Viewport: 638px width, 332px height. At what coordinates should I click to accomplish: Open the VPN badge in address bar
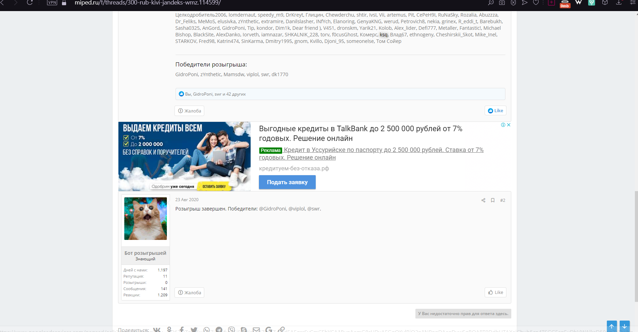52,2
